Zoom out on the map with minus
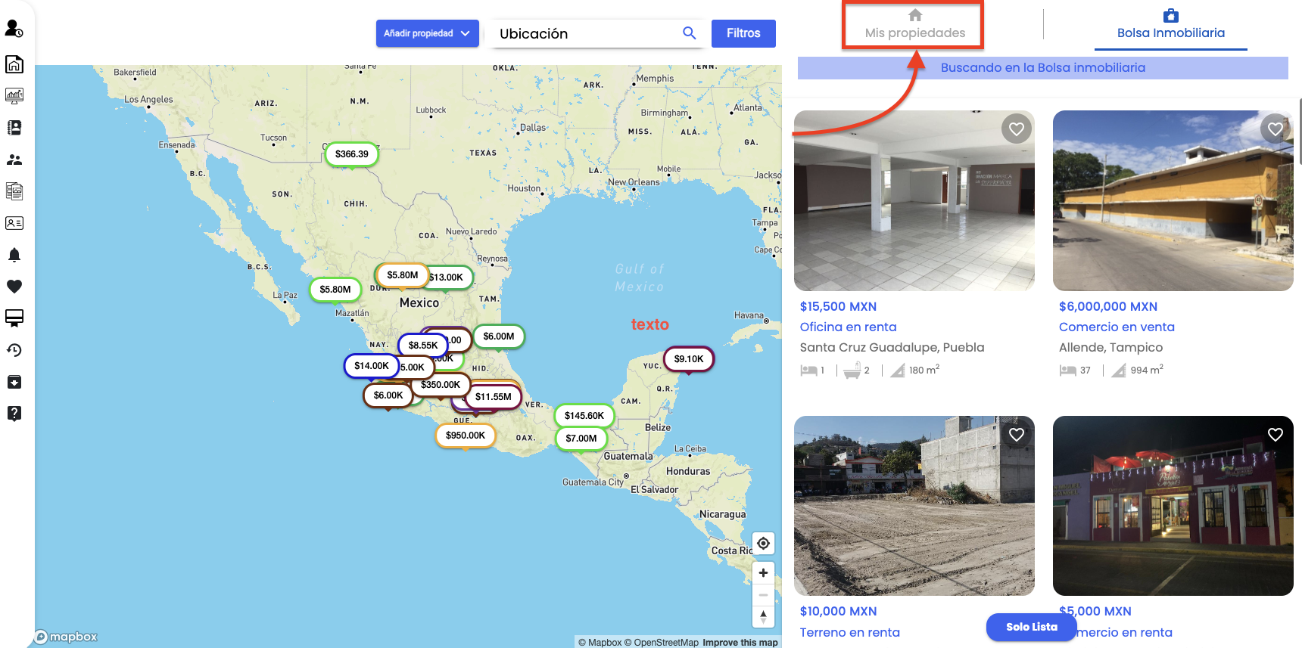1302x648 pixels. pyautogui.click(x=763, y=595)
